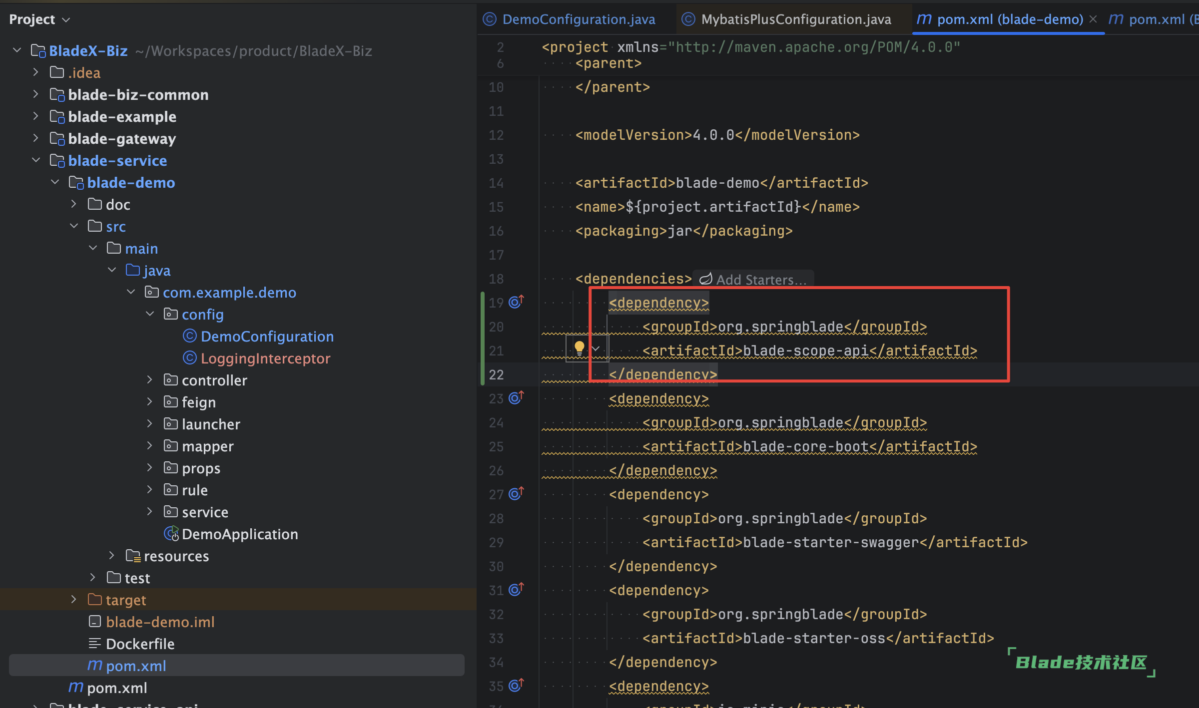Click the gutter icon on line 27
Image resolution: width=1199 pixels, height=708 pixels.
pyautogui.click(x=516, y=493)
